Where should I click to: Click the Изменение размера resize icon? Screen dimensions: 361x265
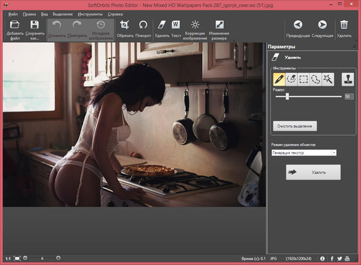click(x=218, y=25)
